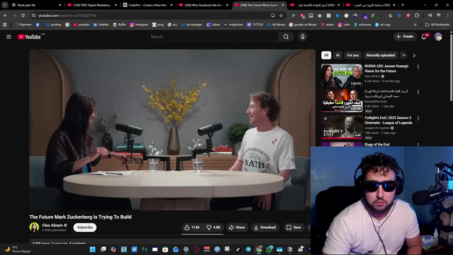Open WhatsApp from taskbar
Viewport: 453px width, 255px height.
click(x=269, y=249)
